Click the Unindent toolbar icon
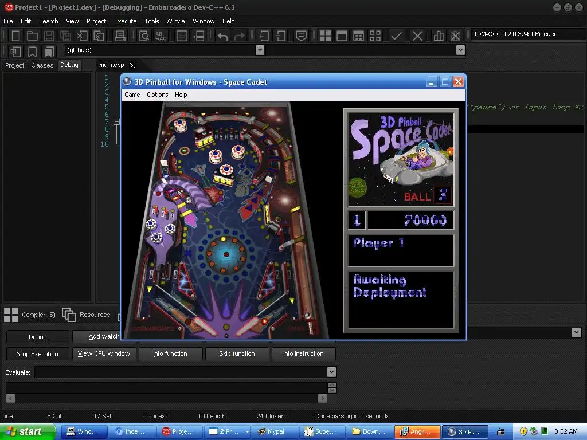This screenshot has width=587, height=440. click(x=280, y=36)
